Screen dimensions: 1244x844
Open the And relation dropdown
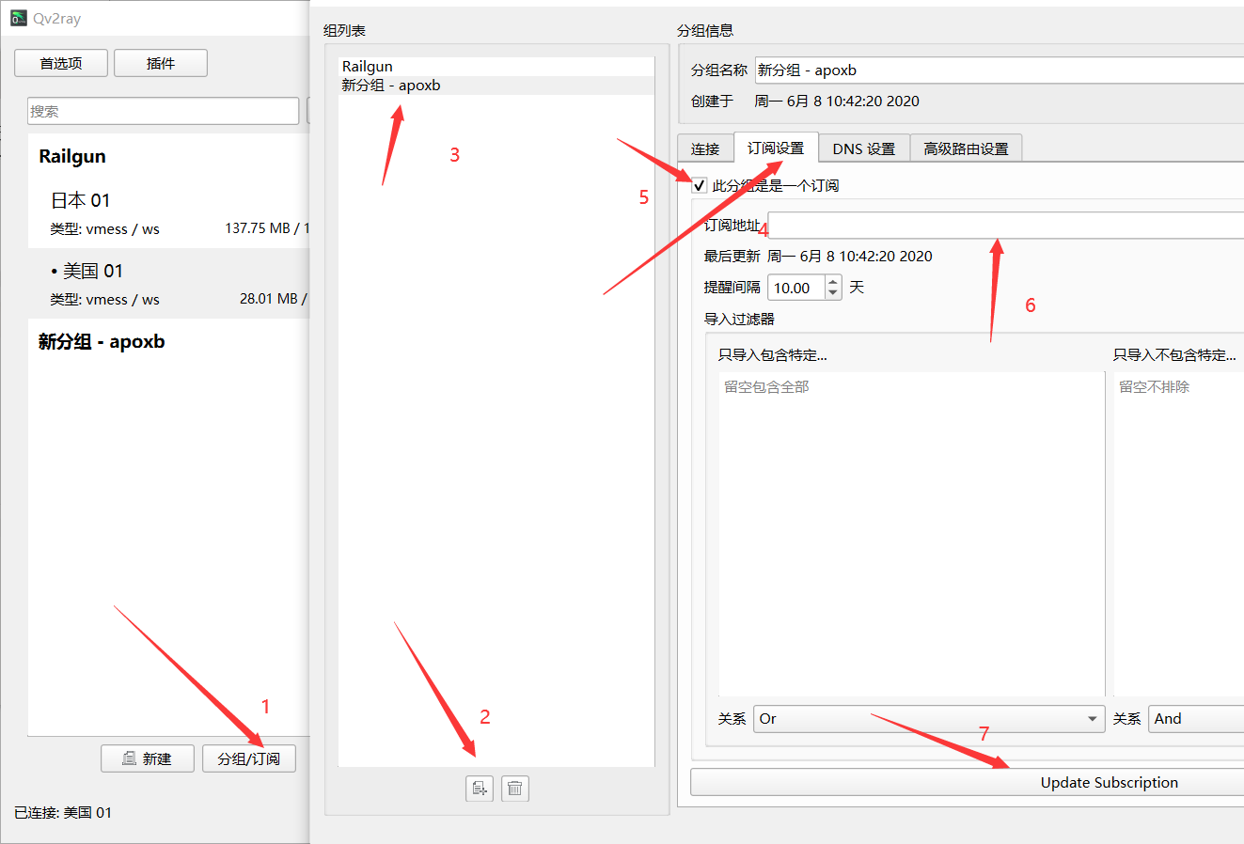pos(1196,719)
